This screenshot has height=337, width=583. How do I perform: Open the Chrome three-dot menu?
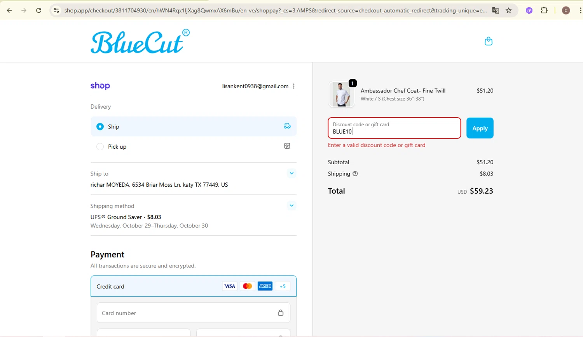pos(580,10)
